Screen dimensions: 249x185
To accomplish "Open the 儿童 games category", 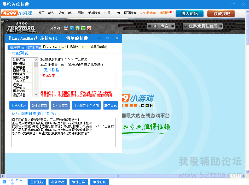I will click(x=117, y=13).
